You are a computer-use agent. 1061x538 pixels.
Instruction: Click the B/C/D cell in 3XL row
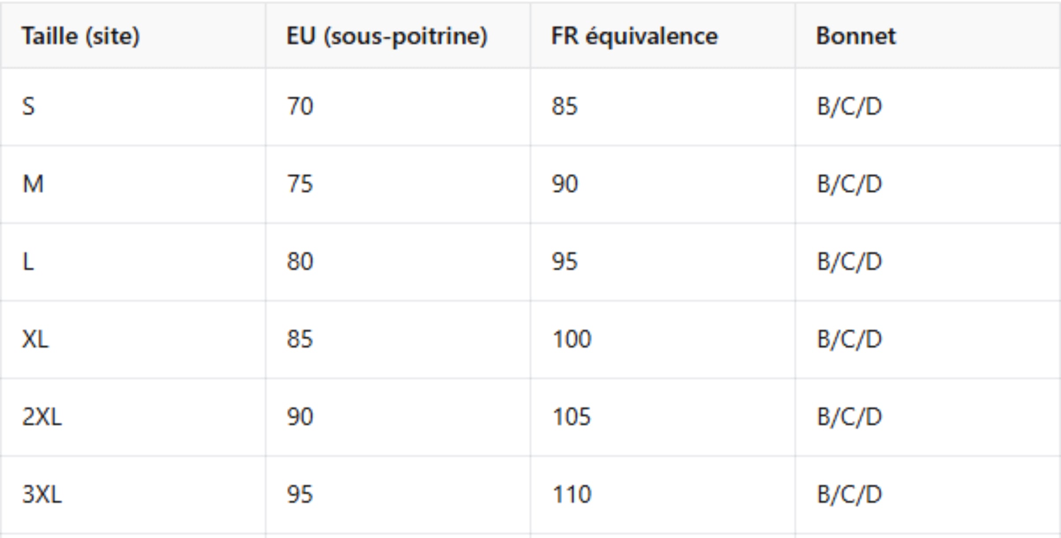(x=928, y=495)
